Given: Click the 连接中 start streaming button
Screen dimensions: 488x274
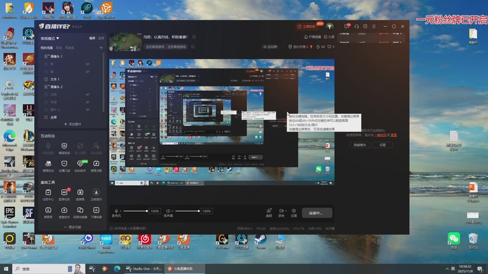Looking at the screenshot, I should point(317,213).
